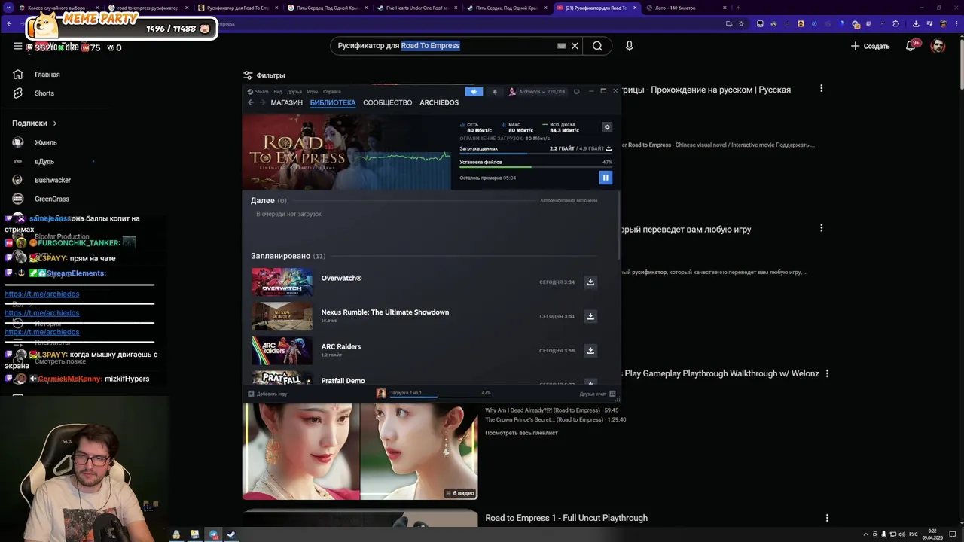Open YouTube Shorts section
The height and width of the screenshot is (542, 964).
tap(44, 93)
